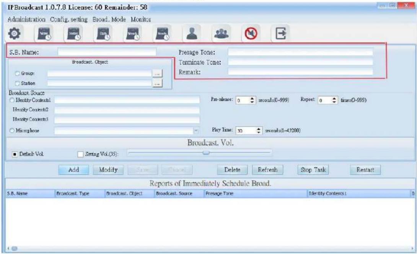Open the Config. setting menu

68,19
